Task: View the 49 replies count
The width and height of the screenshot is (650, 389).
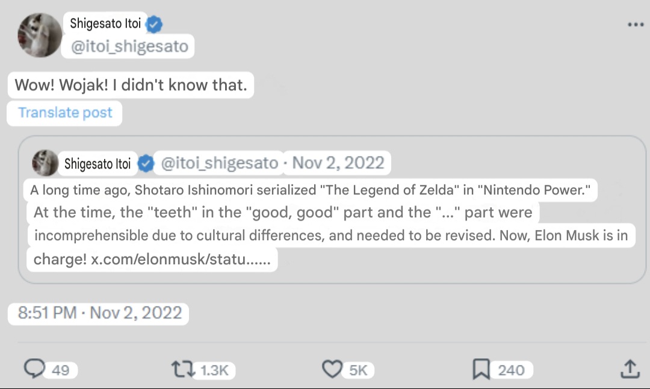Action: tap(60, 370)
